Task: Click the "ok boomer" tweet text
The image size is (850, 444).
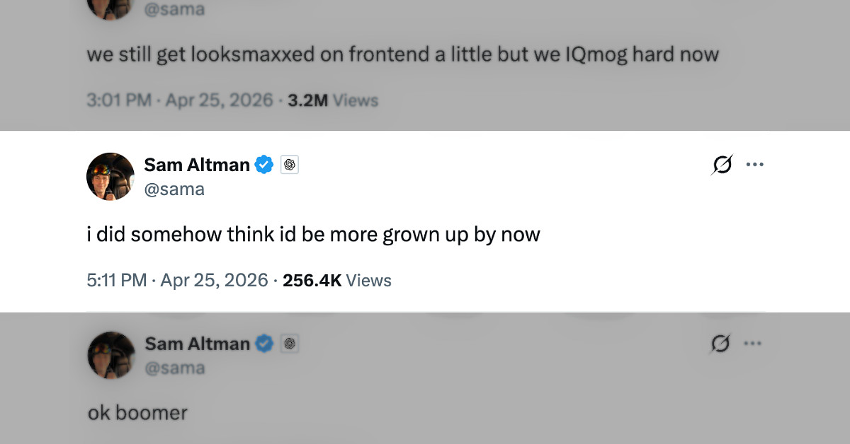Action: click(137, 413)
